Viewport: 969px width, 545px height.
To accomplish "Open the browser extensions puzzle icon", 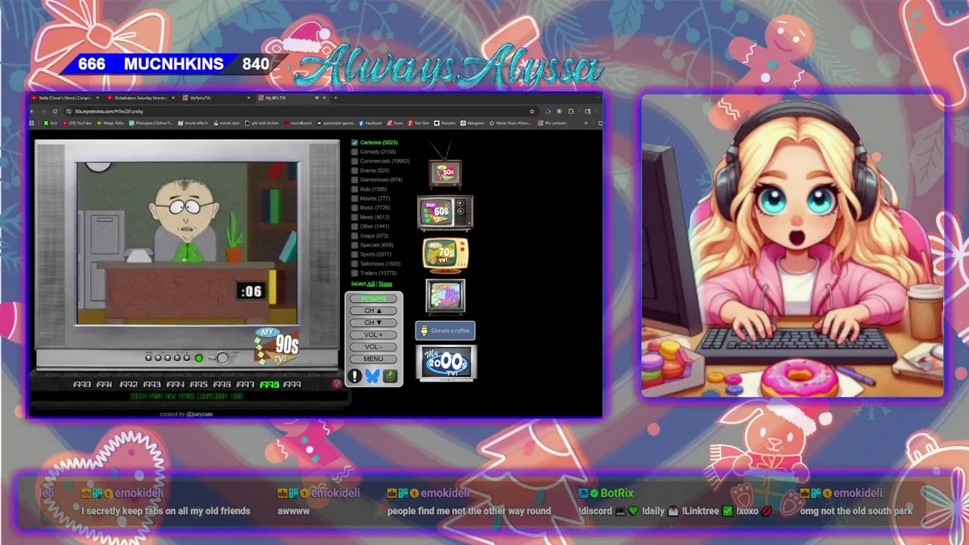I will point(569,111).
